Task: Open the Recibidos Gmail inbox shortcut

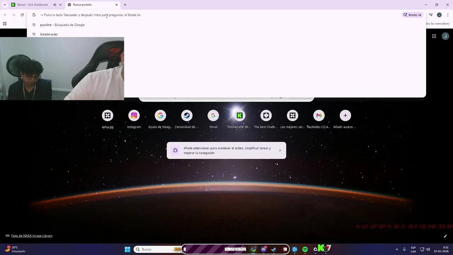Action: 319,119
